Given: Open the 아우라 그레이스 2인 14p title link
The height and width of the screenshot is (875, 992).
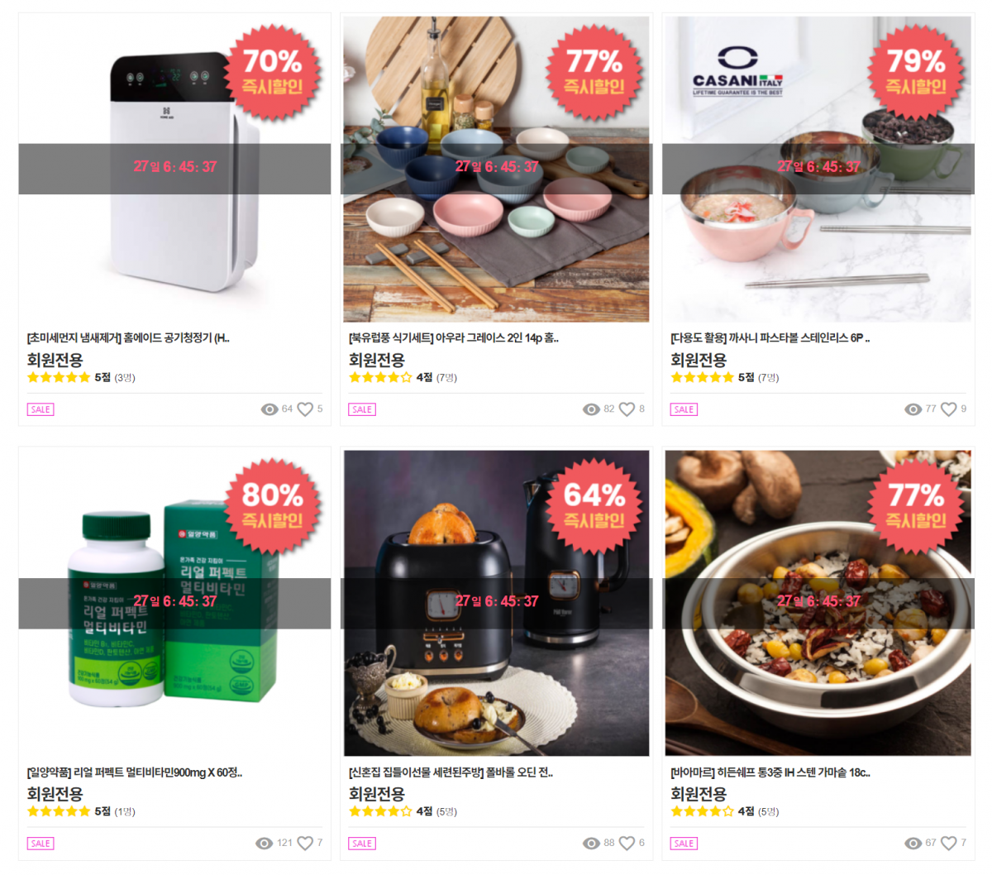Looking at the screenshot, I should pos(454,337).
